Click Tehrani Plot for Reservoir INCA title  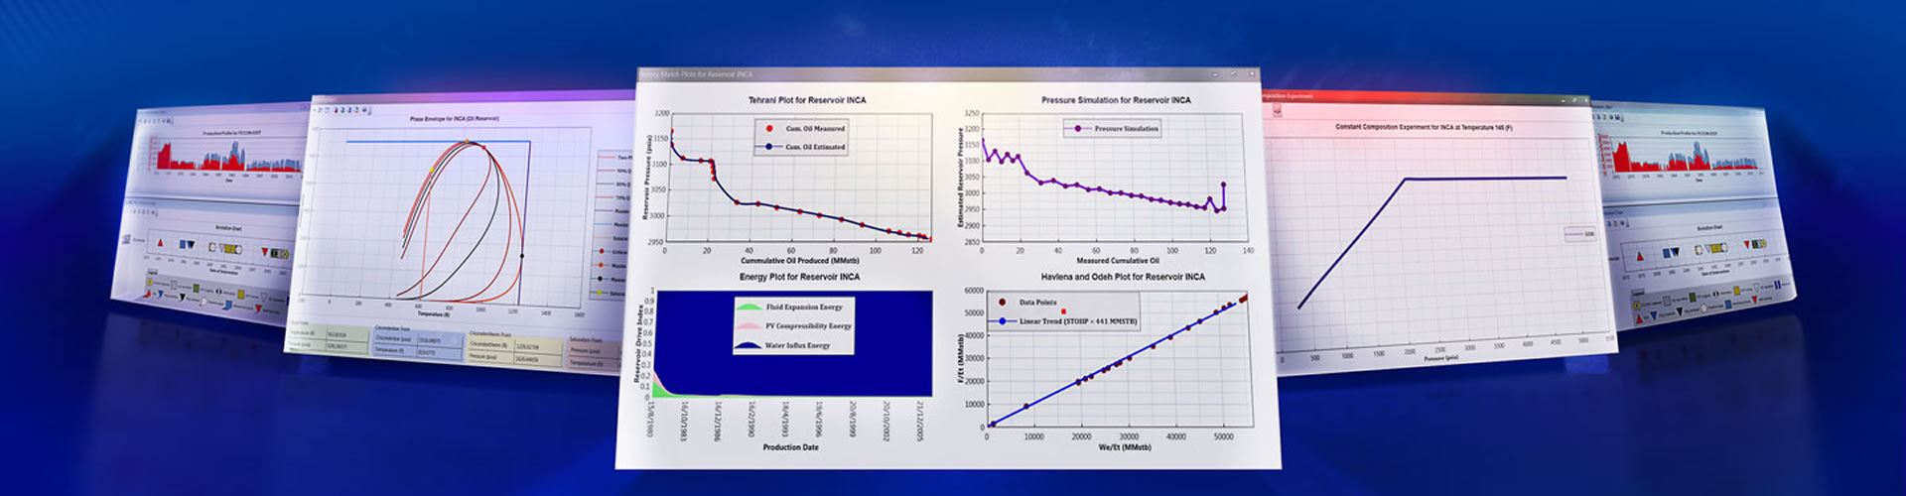pos(806,100)
